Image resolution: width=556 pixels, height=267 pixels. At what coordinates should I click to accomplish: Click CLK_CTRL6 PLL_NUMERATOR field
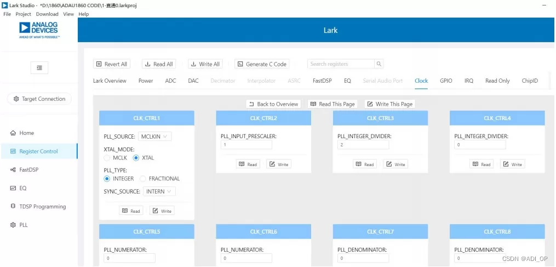247,258
